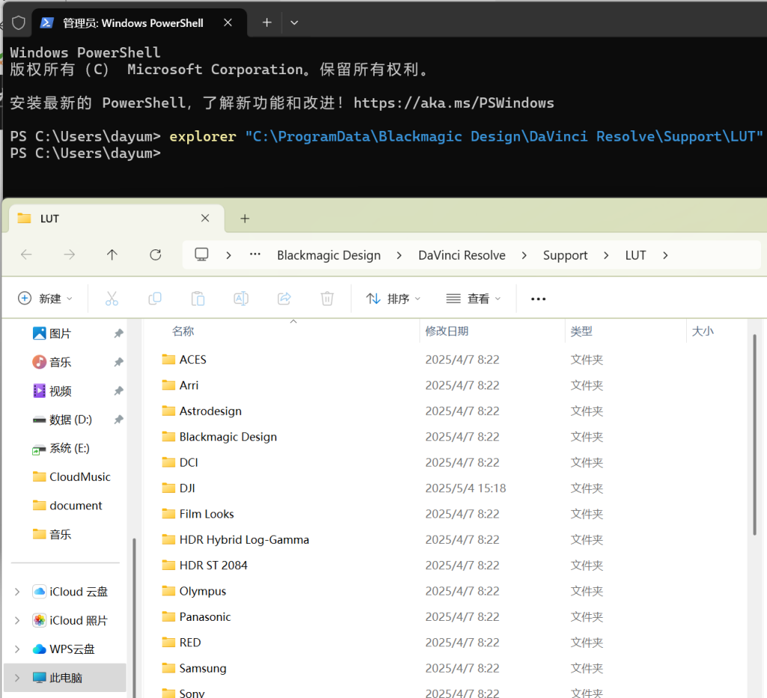The width and height of the screenshot is (767, 698).
Task: Open the 排序 (Sort) dropdown
Action: (393, 299)
